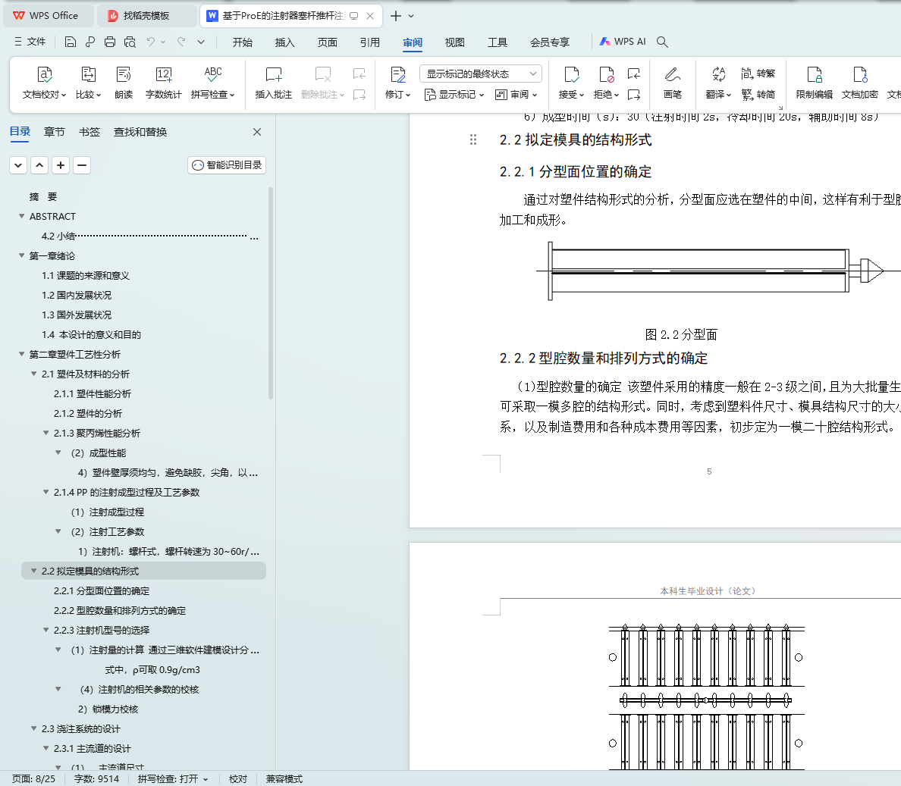901x786 pixels.
Task: Collapse the 第二章塑件工艺性分析 node
Action: [22, 354]
